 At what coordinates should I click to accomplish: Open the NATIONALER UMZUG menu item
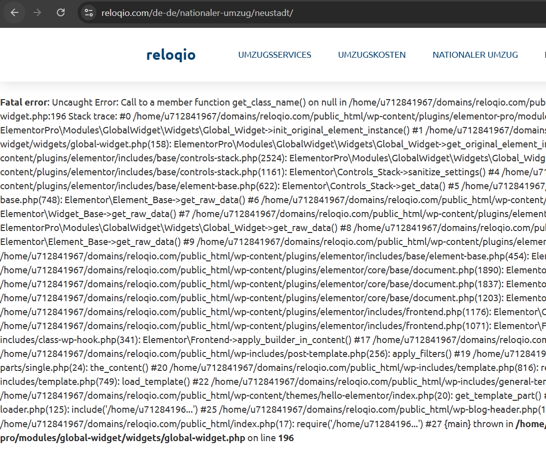tap(475, 55)
